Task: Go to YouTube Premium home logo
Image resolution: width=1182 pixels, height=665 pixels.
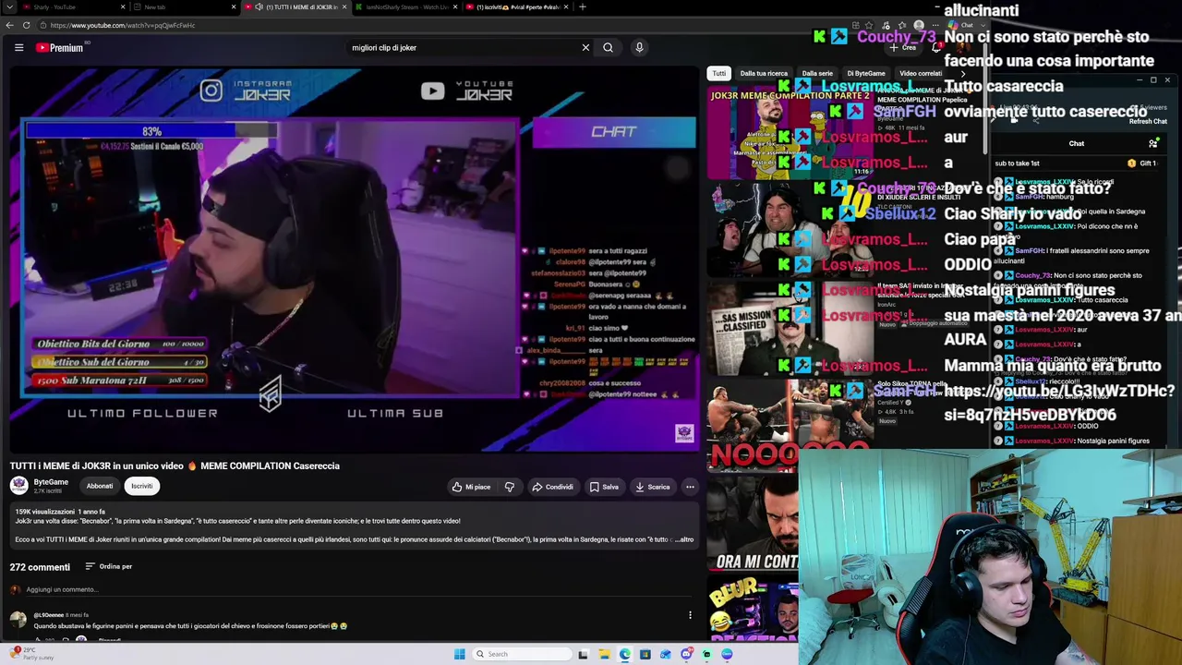Action: click(61, 47)
